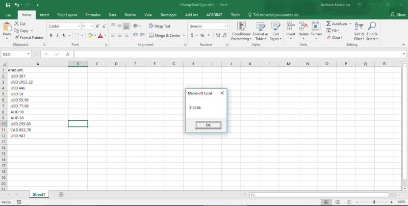
Task: Click cell containing CAD 852.76
Action: pyautogui.click(x=38, y=130)
